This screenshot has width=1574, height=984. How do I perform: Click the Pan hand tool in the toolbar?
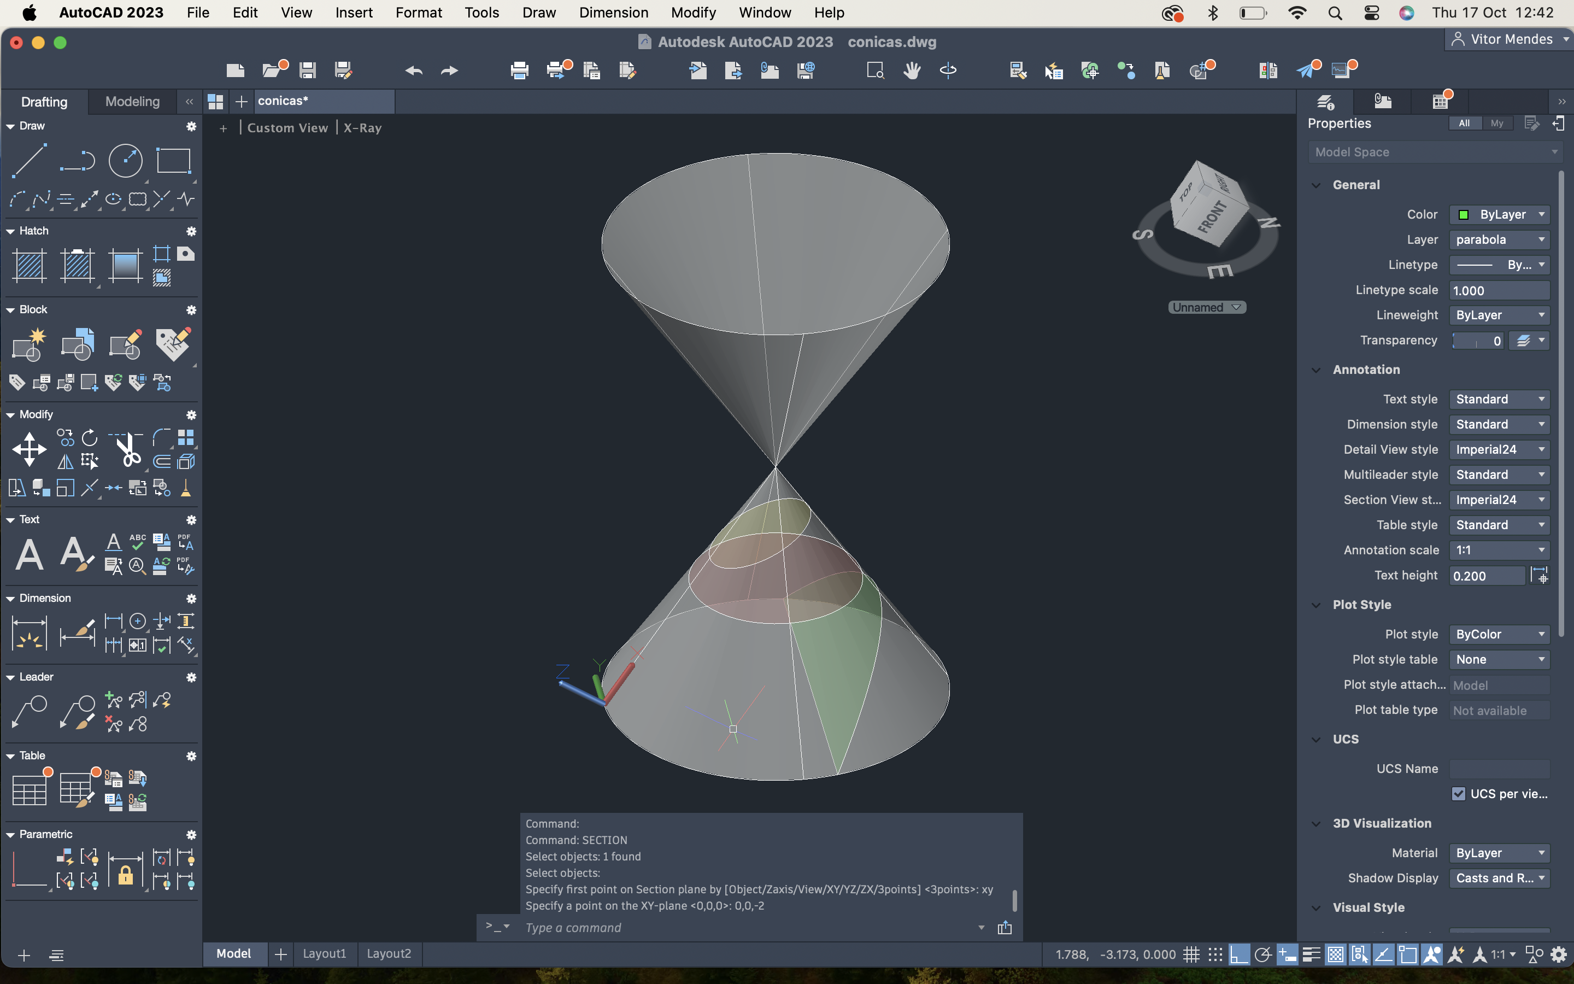coord(912,71)
